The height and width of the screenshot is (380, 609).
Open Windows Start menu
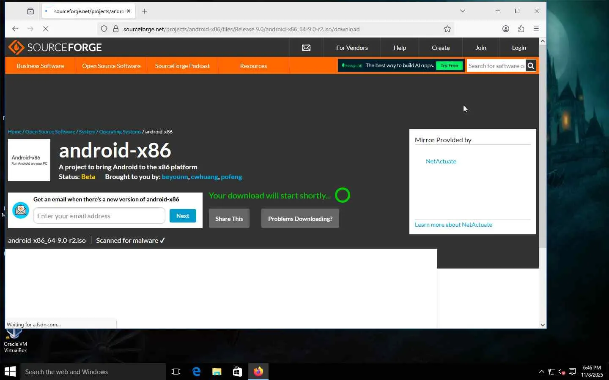point(10,372)
